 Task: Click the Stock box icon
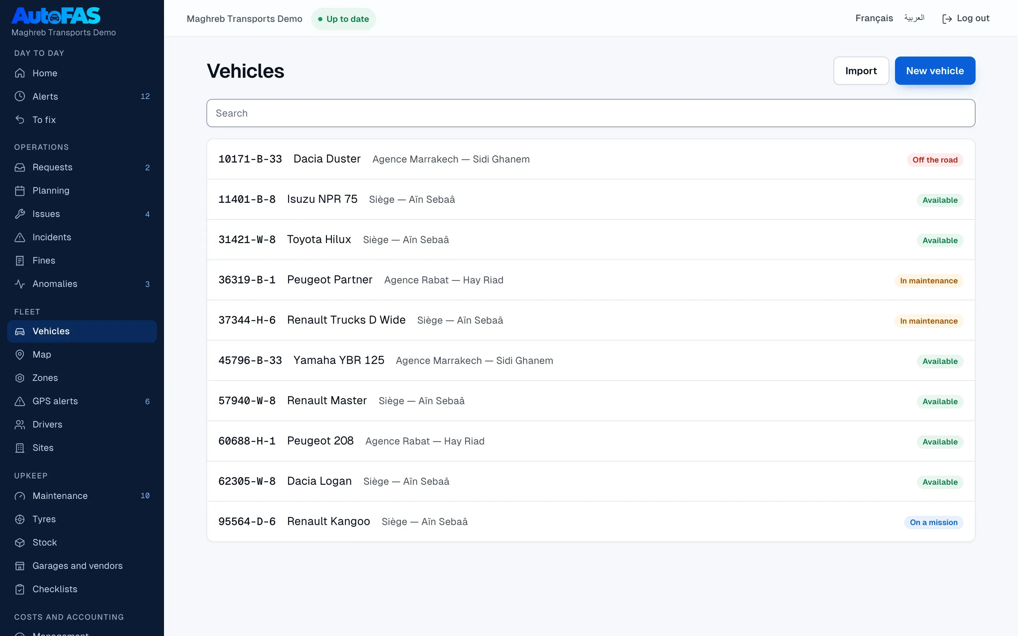pos(20,543)
